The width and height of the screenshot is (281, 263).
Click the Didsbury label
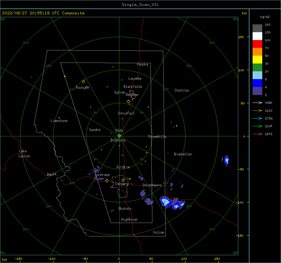coord(118,140)
